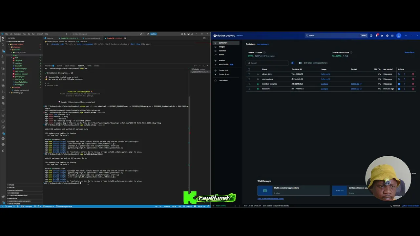
Task: Collapse the eKasiLami folder in Explorer
Action: click(x=16, y=47)
